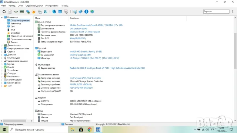This screenshot has width=237, height=133.
Task: Open the three-dot options menu
Action: (233, 11)
